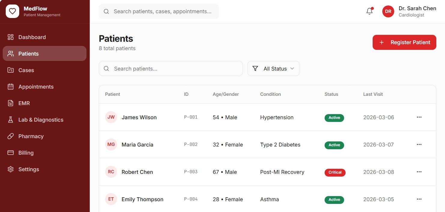445x212 pixels.
Task: Click last visit date 2026-03-05
Action: pyautogui.click(x=379, y=199)
